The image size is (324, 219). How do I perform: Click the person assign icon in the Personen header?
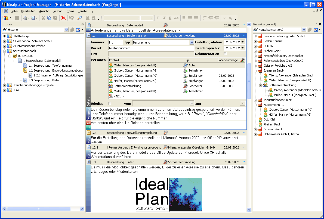[x=243, y=60]
